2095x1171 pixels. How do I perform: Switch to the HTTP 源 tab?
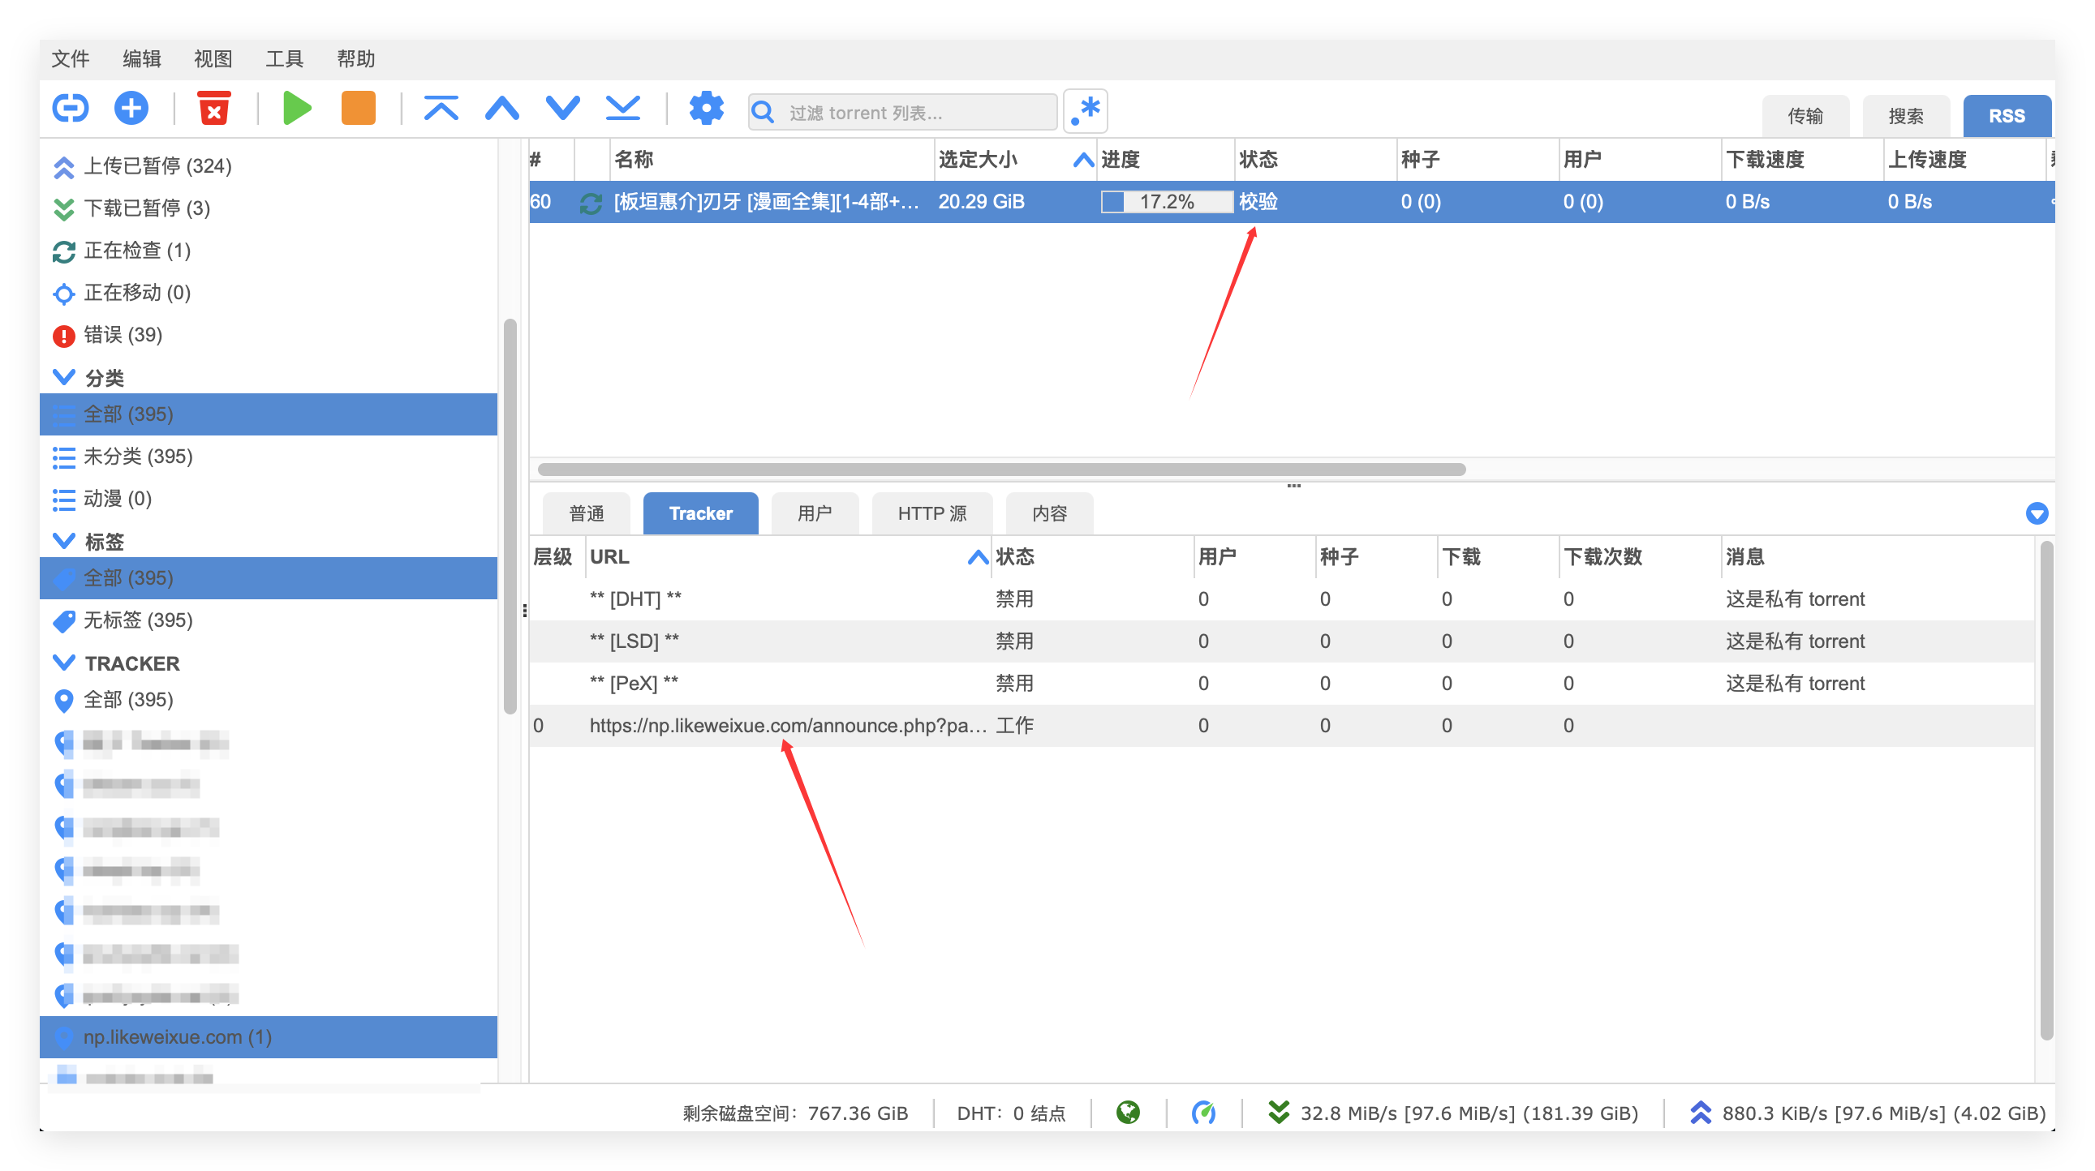tap(931, 513)
